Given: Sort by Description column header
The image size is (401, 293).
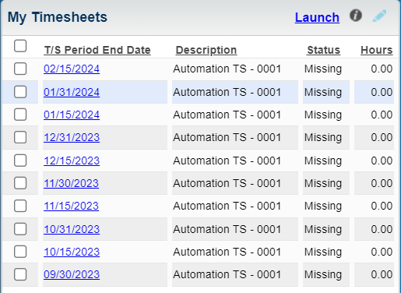Looking at the screenshot, I should (206, 50).
